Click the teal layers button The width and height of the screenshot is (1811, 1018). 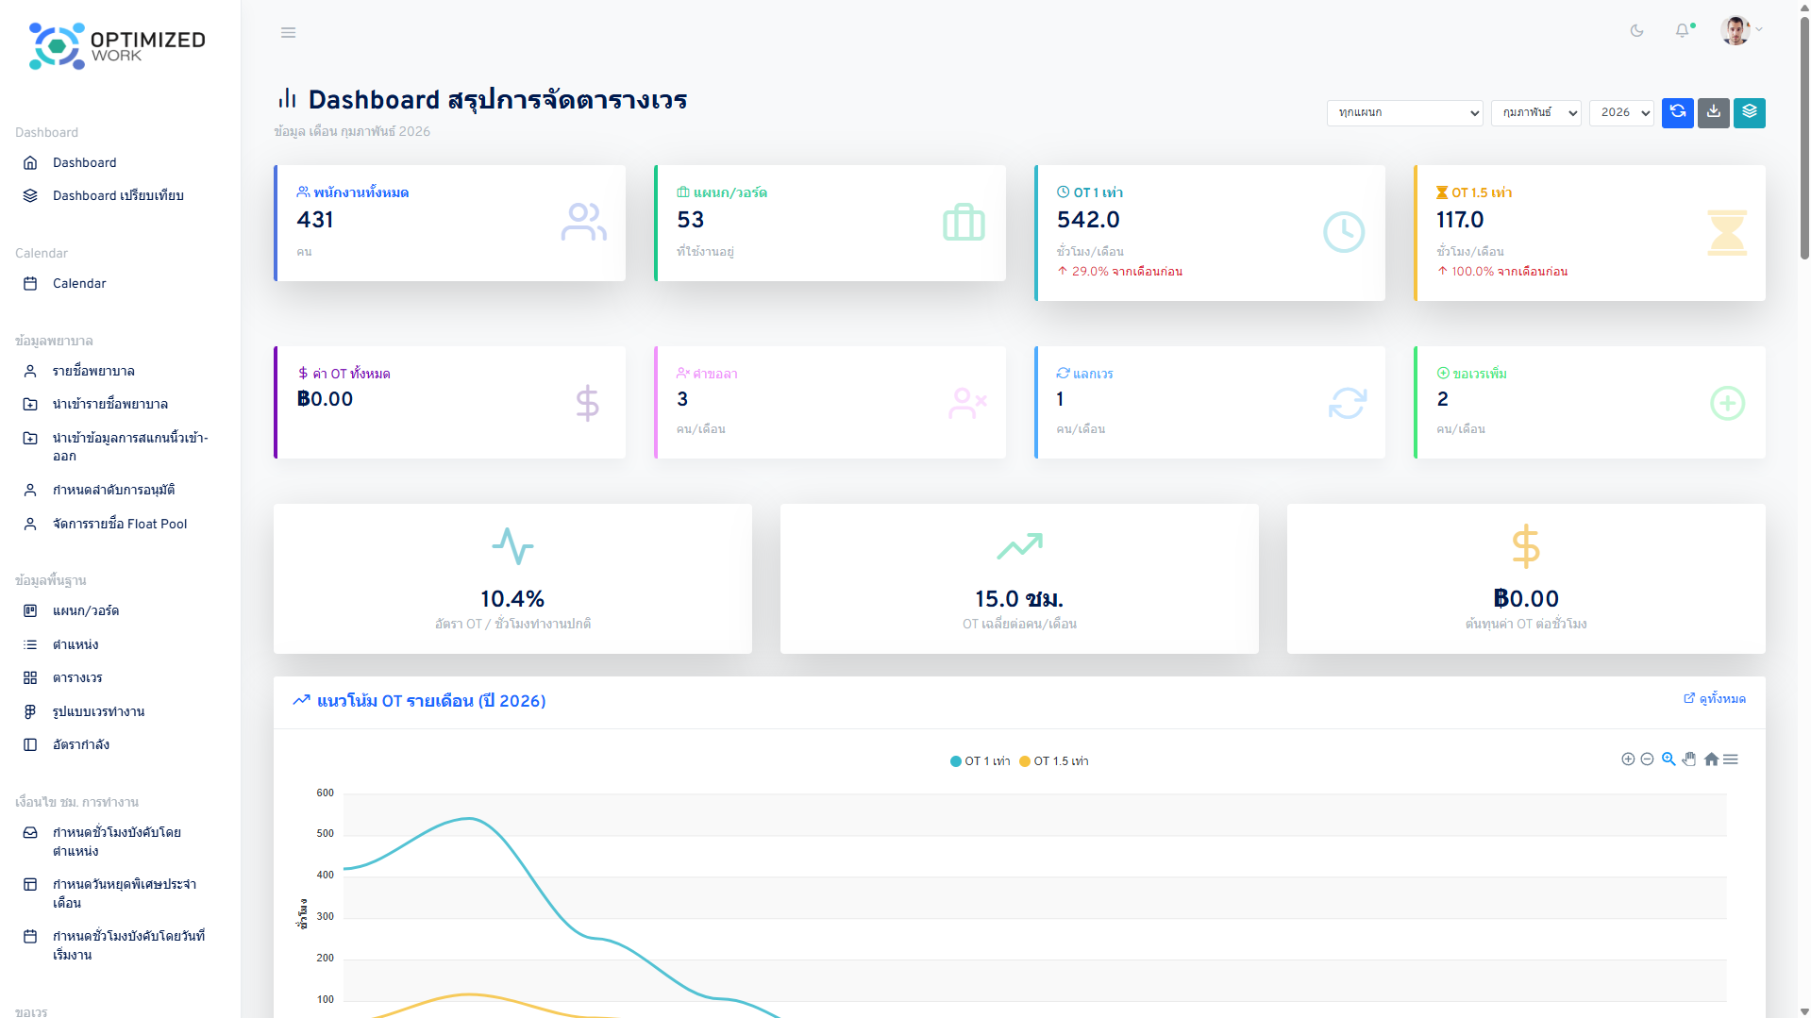(x=1750, y=112)
